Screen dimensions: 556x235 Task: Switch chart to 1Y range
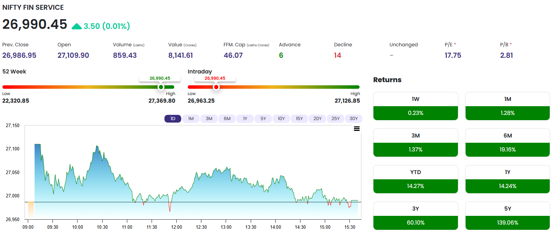[245, 119]
